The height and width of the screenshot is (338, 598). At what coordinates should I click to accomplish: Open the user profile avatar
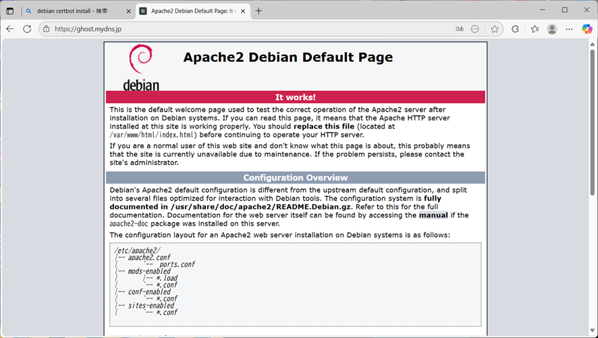click(552, 29)
